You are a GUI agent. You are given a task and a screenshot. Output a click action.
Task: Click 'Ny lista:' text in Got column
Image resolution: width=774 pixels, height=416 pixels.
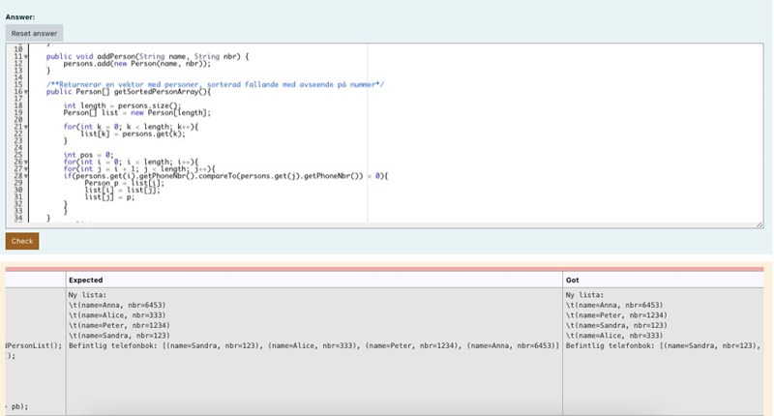[x=584, y=294]
